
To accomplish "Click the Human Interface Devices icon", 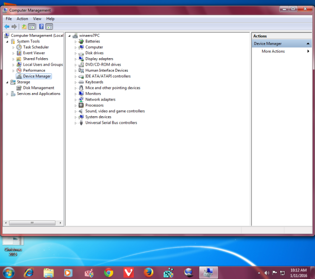I will 81,70.
